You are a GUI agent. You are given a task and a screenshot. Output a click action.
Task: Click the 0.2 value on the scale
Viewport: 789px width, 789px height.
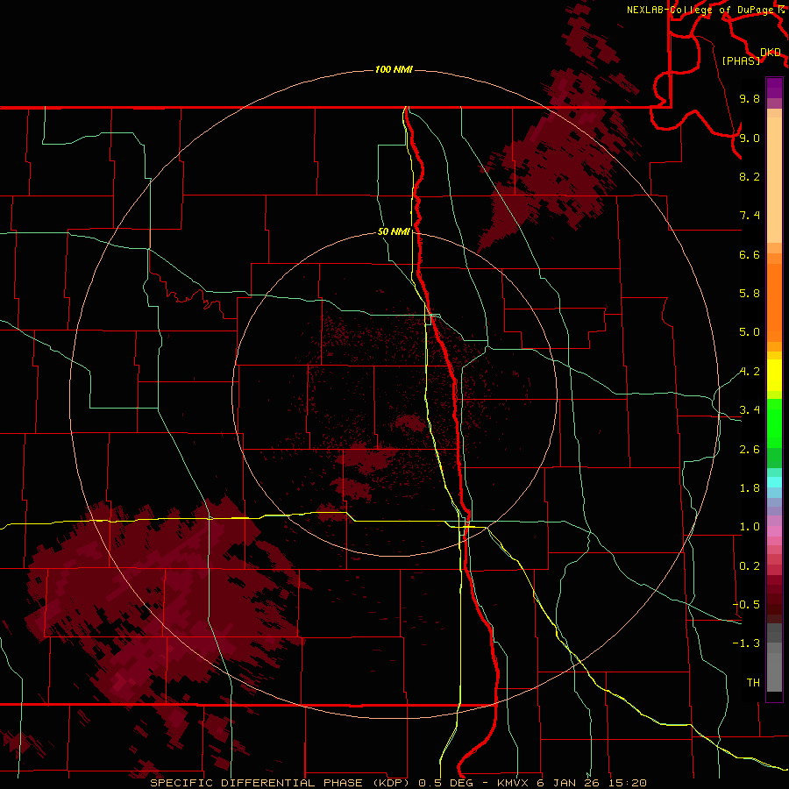coord(750,566)
